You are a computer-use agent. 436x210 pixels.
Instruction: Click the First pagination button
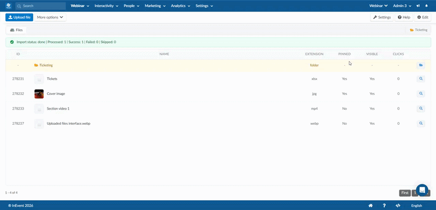pyautogui.click(x=405, y=193)
